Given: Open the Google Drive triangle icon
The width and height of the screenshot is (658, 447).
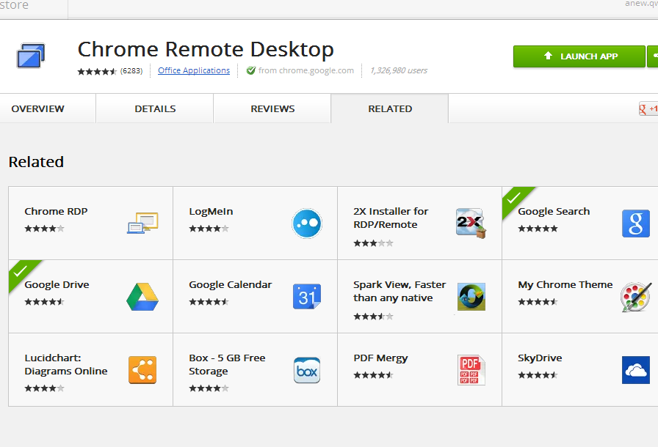Looking at the screenshot, I should [142, 297].
